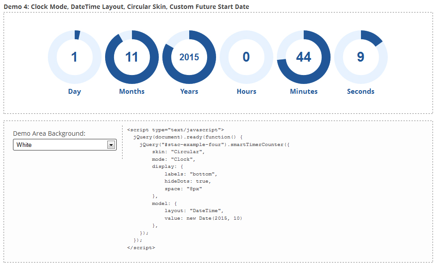Click the Minutes circular dial showing 44
This screenshot has width=437, height=267.
click(304, 57)
